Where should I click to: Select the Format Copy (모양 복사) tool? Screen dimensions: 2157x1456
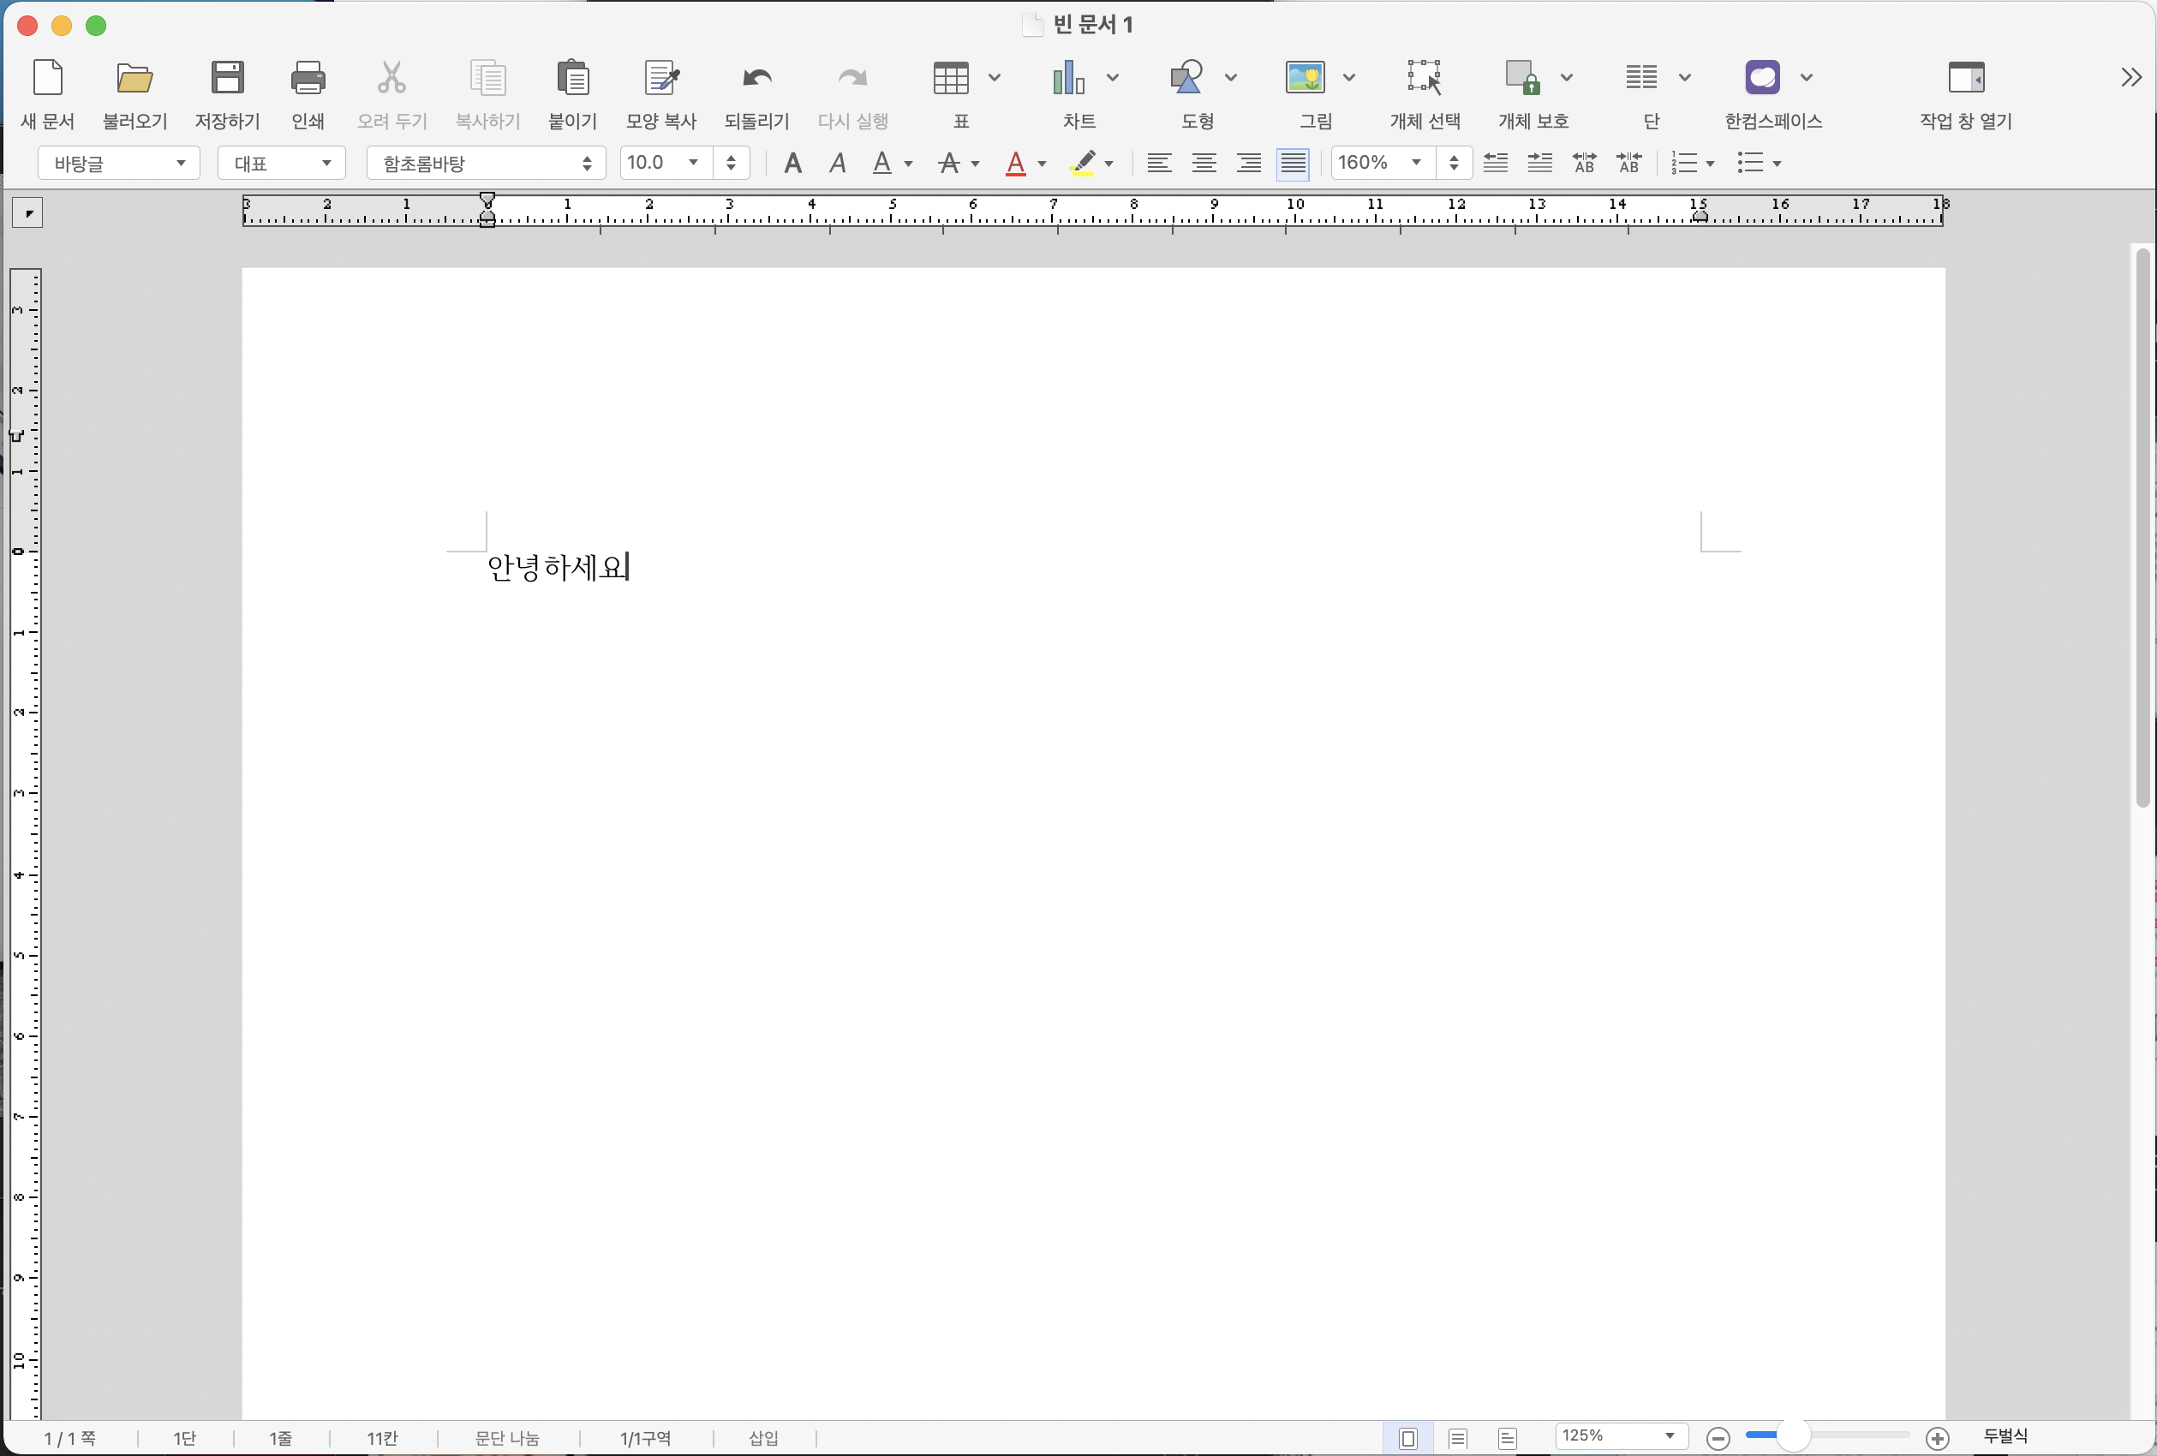tap(660, 79)
